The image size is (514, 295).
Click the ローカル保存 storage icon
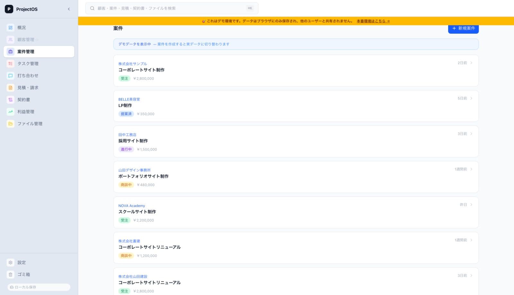point(12,287)
